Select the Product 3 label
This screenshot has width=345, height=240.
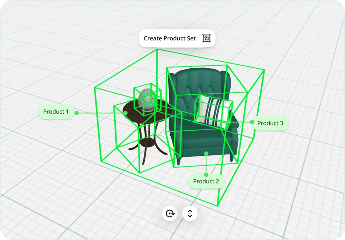(x=270, y=123)
